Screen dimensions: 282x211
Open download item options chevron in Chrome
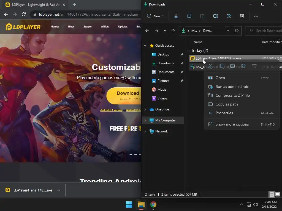[59, 190]
